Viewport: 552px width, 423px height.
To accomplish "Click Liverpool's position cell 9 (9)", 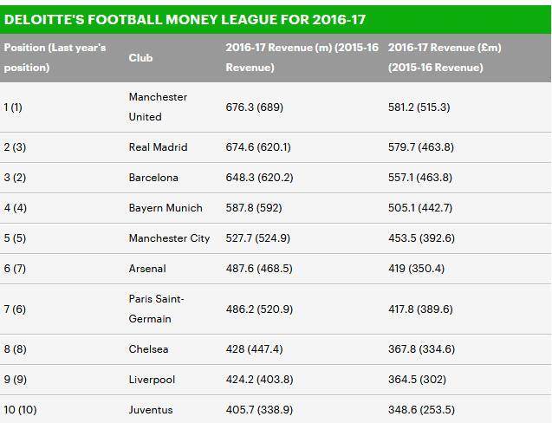I will [x=15, y=380].
